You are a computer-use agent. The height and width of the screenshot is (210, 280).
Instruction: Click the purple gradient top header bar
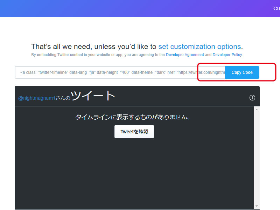(x=140, y=8)
